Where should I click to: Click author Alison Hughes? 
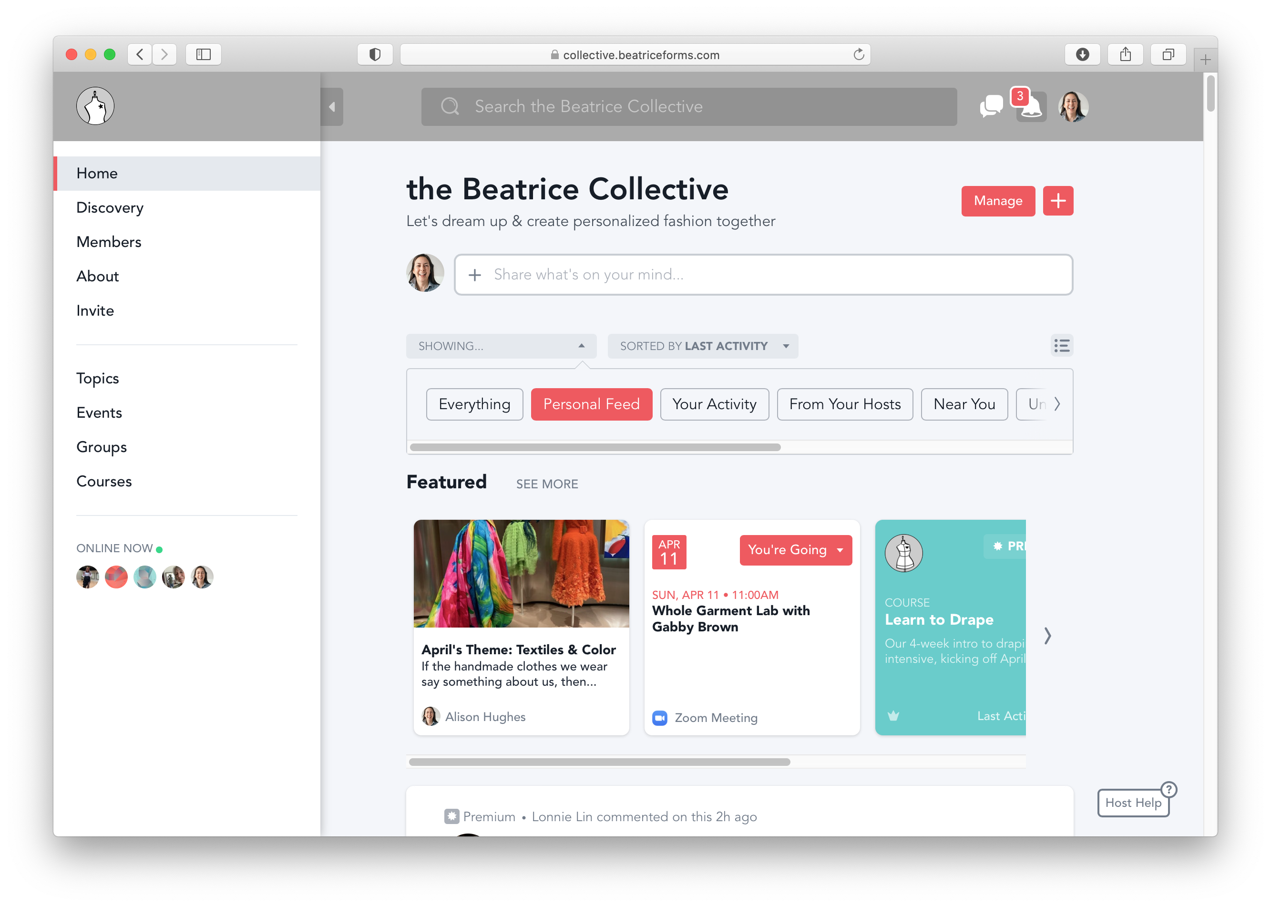(x=485, y=717)
